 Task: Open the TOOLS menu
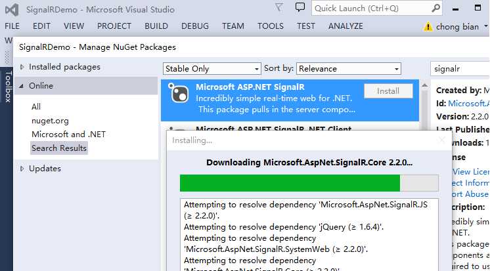click(x=271, y=26)
